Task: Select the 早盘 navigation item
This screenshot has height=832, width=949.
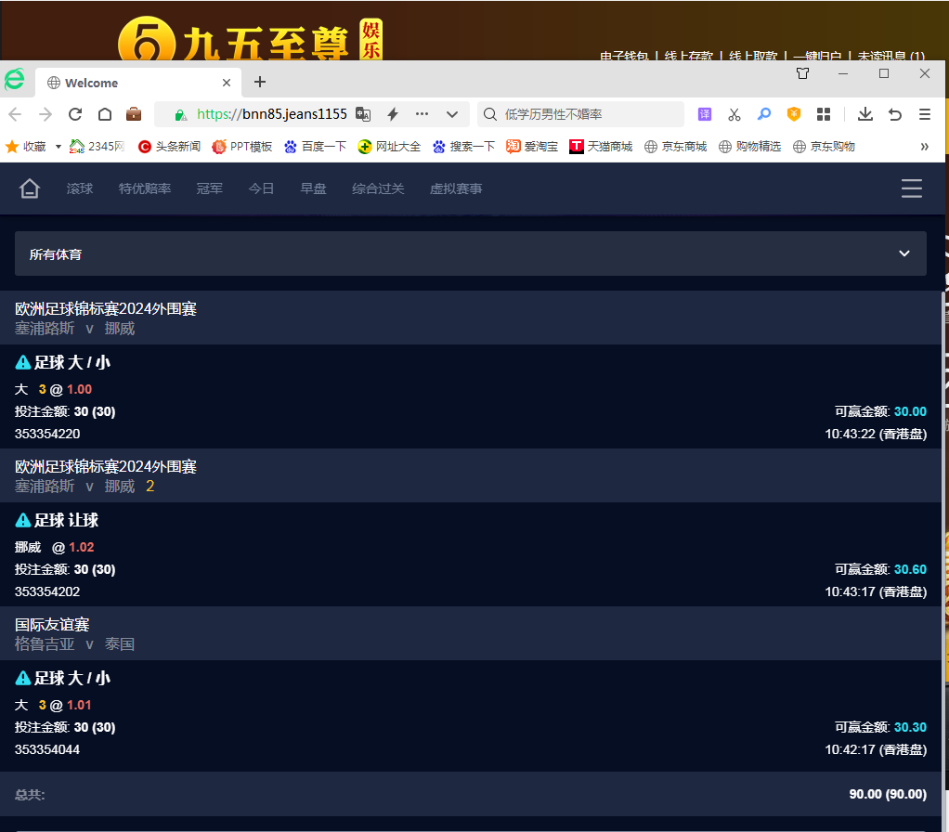Action: (314, 188)
